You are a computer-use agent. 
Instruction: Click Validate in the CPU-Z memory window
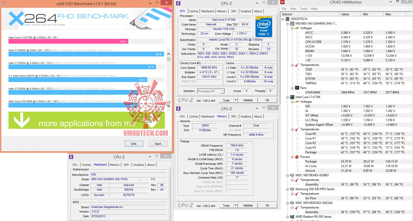[248, 205]
